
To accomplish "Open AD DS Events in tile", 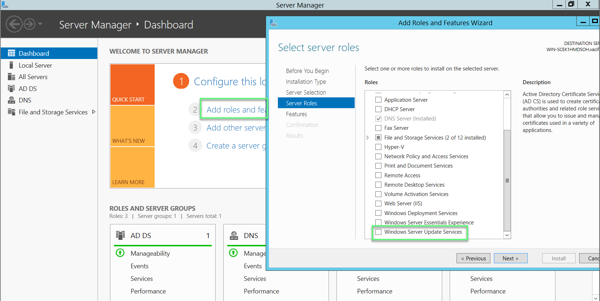I will click(139, 266).
